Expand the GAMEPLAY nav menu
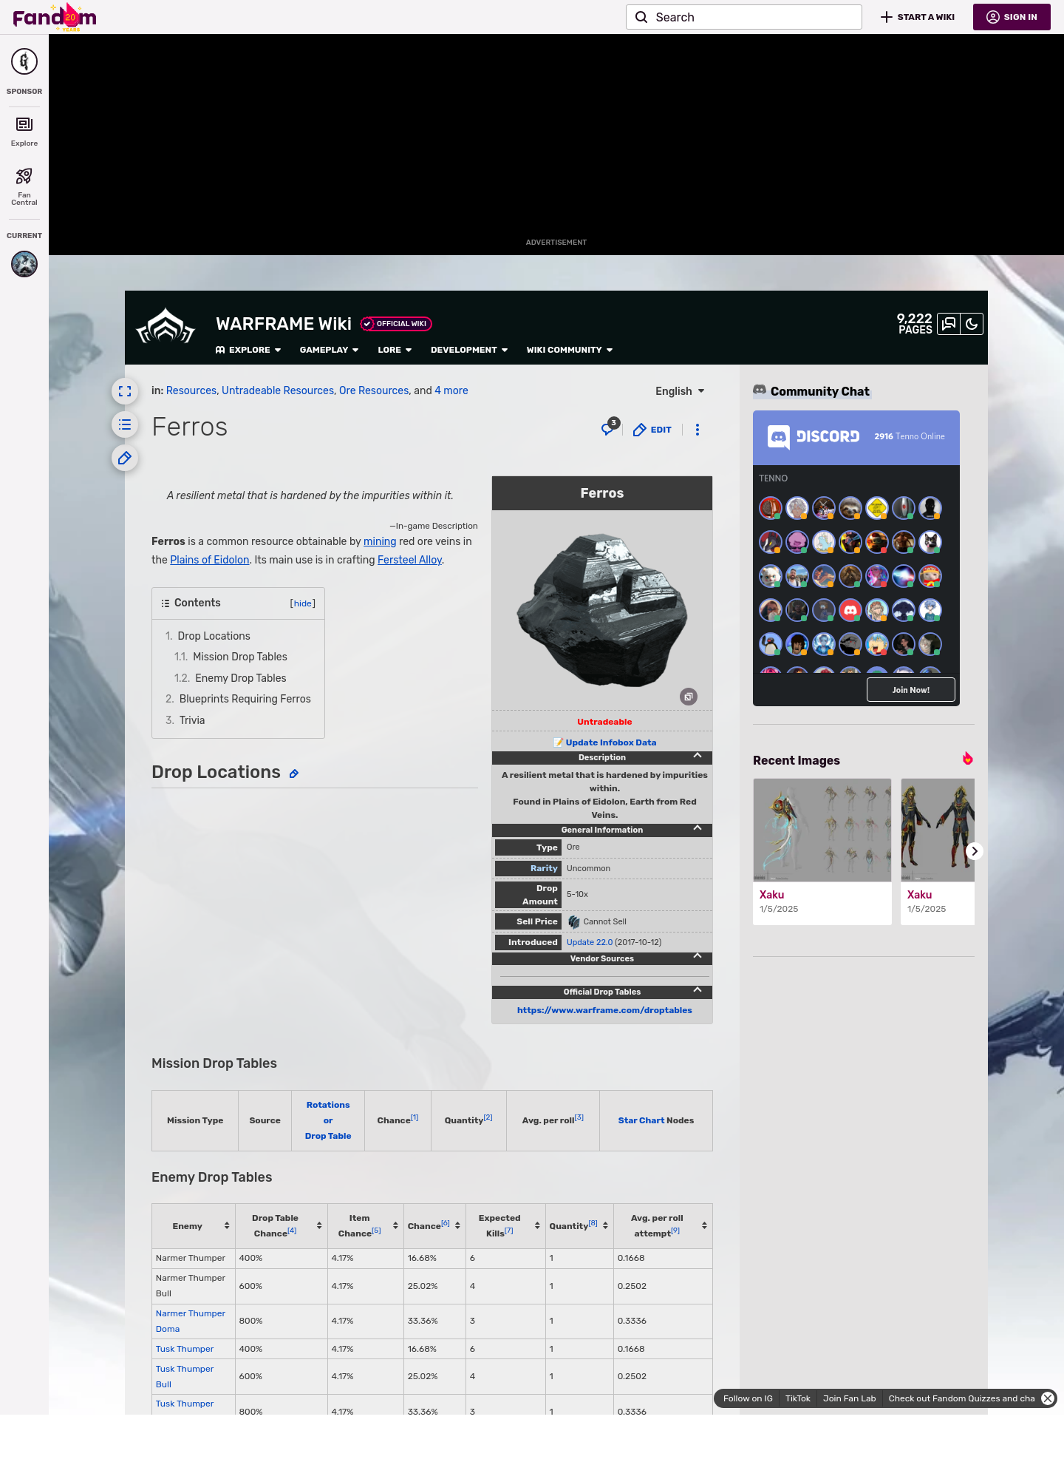 329,350
